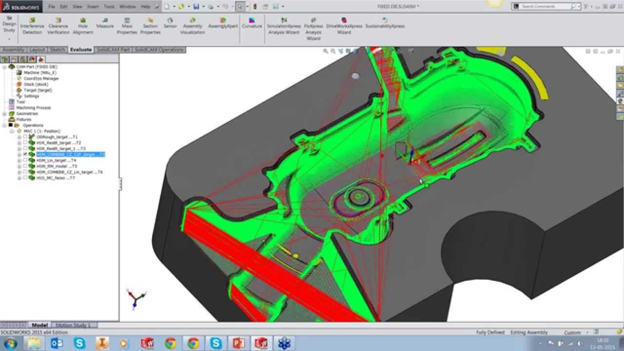Open the File menu

tap(51, 6)
